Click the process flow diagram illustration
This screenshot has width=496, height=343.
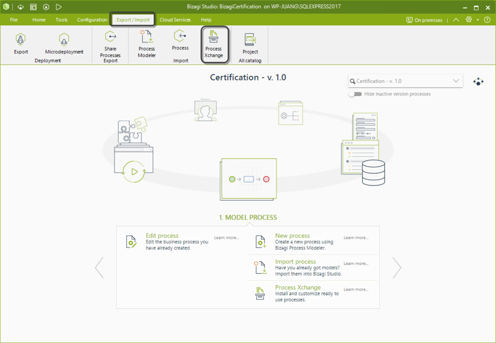point(248,179)
